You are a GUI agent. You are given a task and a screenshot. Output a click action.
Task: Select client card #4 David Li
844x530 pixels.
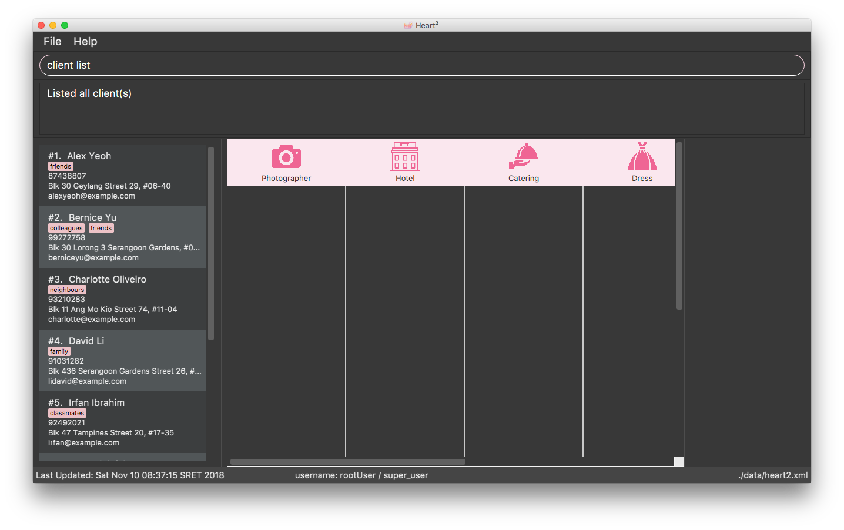pyautogui.click(x=123, y=360)
